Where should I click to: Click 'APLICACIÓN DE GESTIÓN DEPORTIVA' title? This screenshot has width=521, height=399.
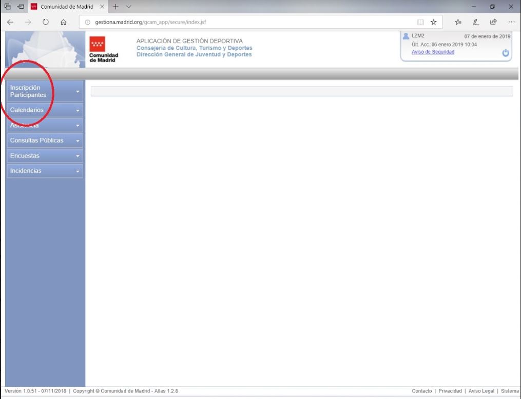click(x=189, y=41)
